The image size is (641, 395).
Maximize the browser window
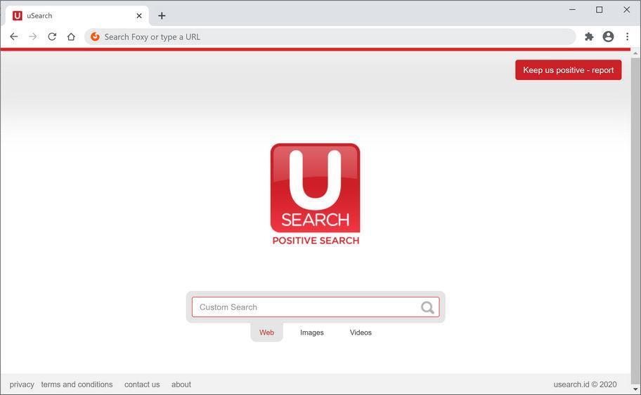600,9
